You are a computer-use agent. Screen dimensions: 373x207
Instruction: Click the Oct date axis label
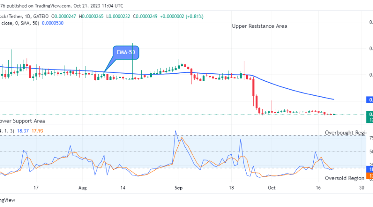click(271, 188)
